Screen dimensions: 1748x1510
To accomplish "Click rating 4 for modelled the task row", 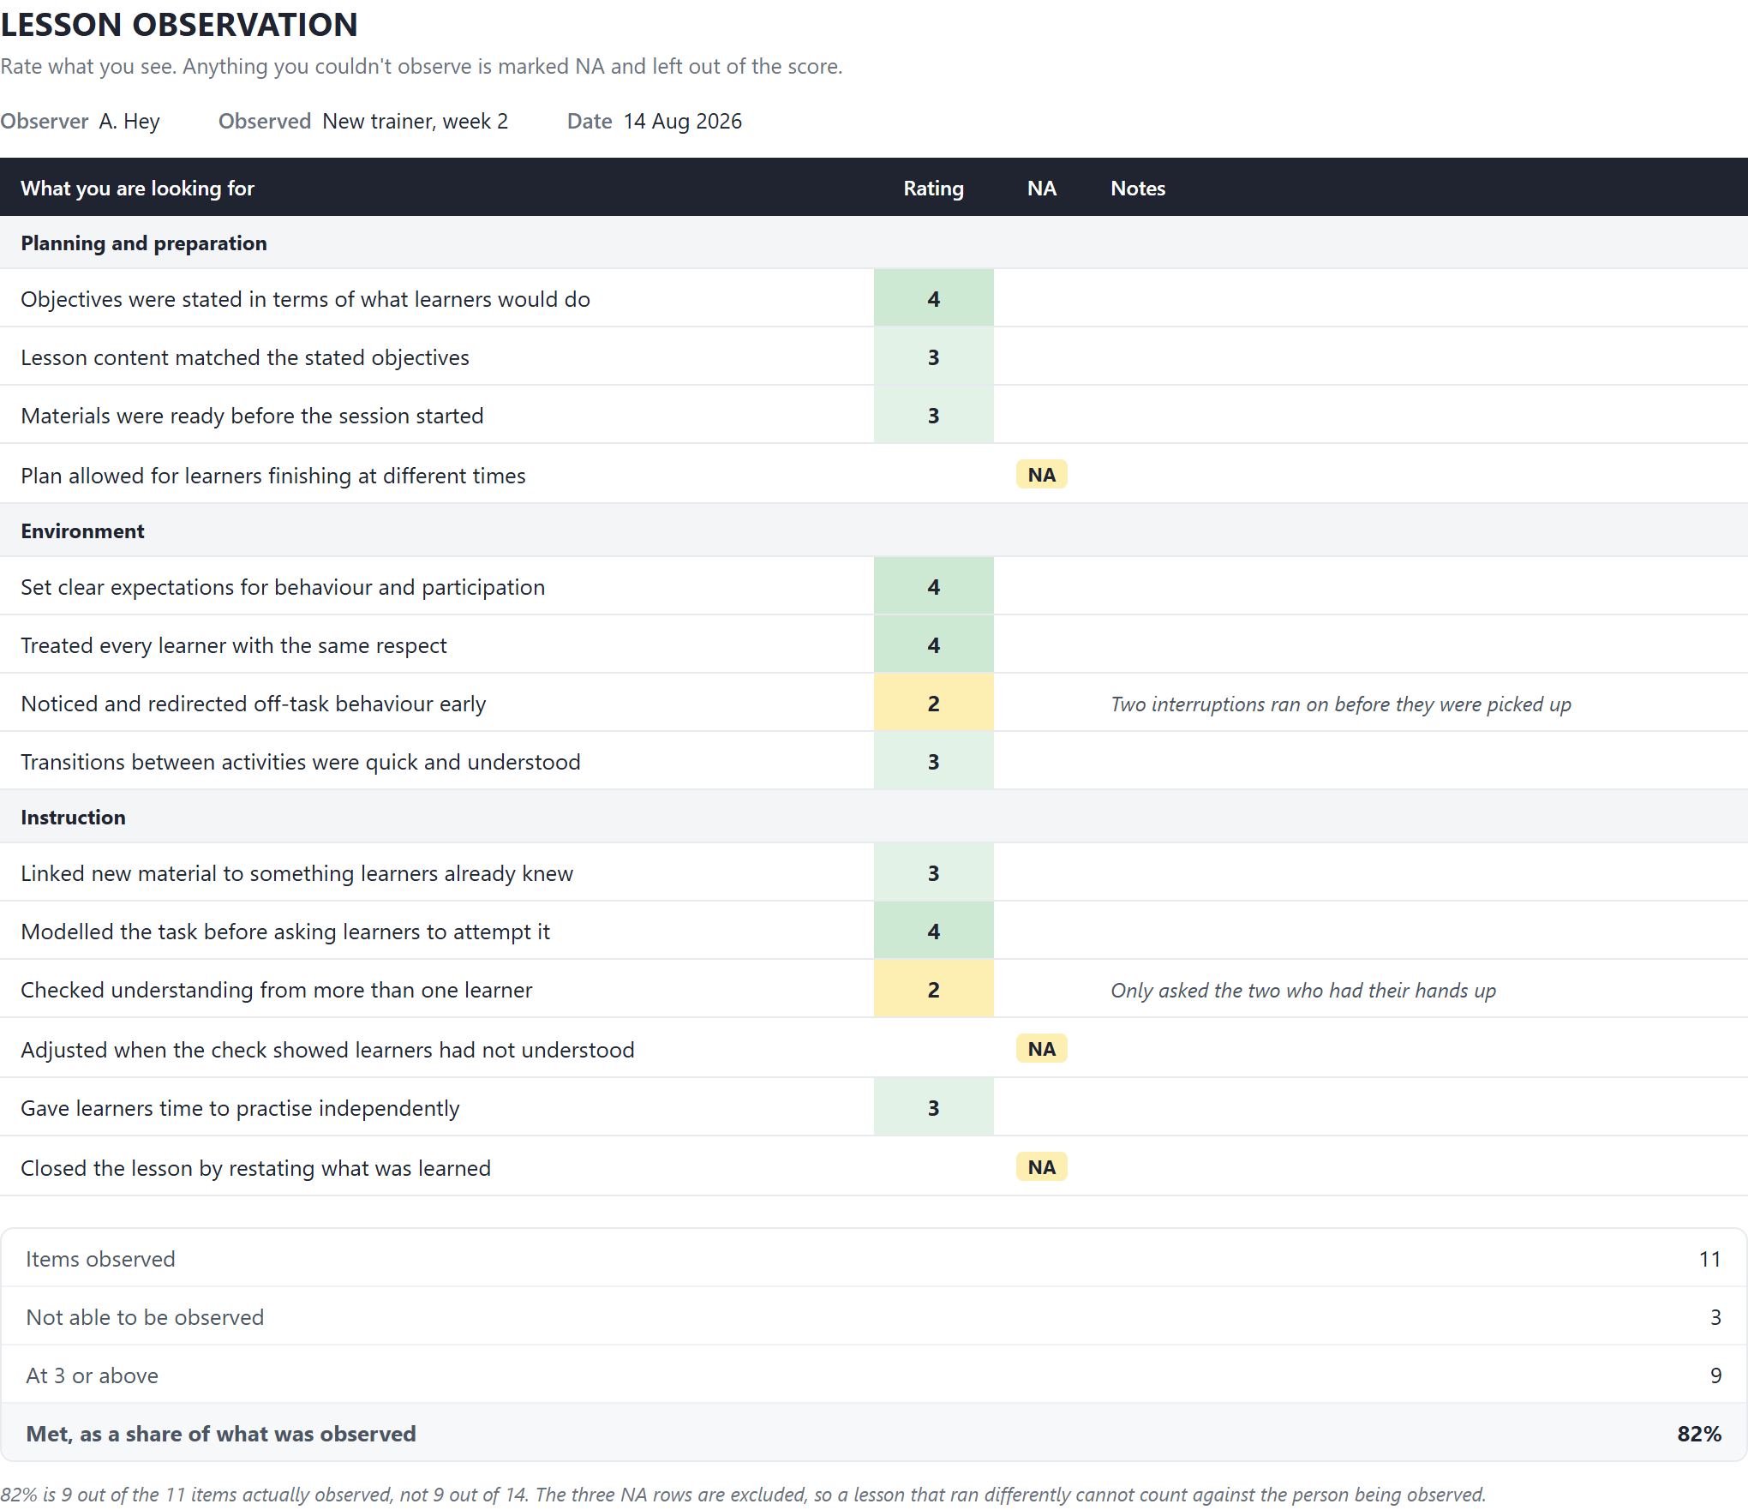I will 933,931.
